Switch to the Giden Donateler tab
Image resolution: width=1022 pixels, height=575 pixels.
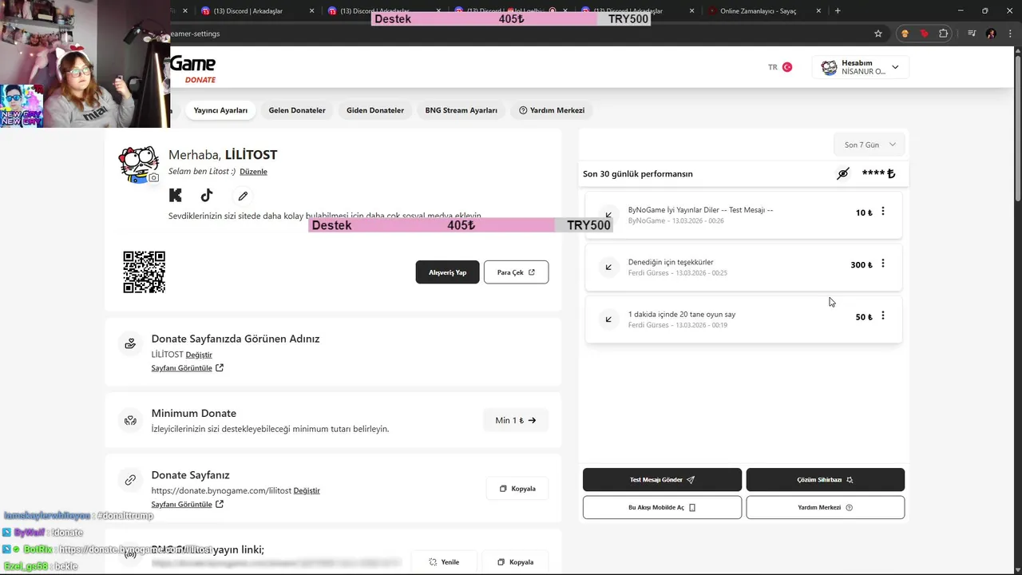coord(375,110)
